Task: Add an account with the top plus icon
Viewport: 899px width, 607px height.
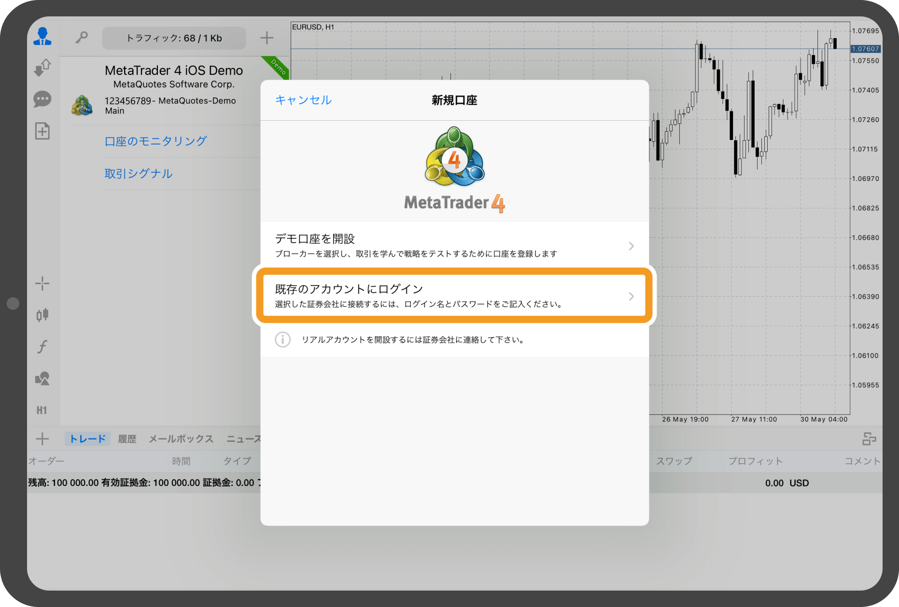Action: tap(267, 38)
